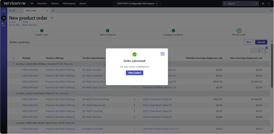Switch to the List tab

pyautogui.click(x=12, y=11)
